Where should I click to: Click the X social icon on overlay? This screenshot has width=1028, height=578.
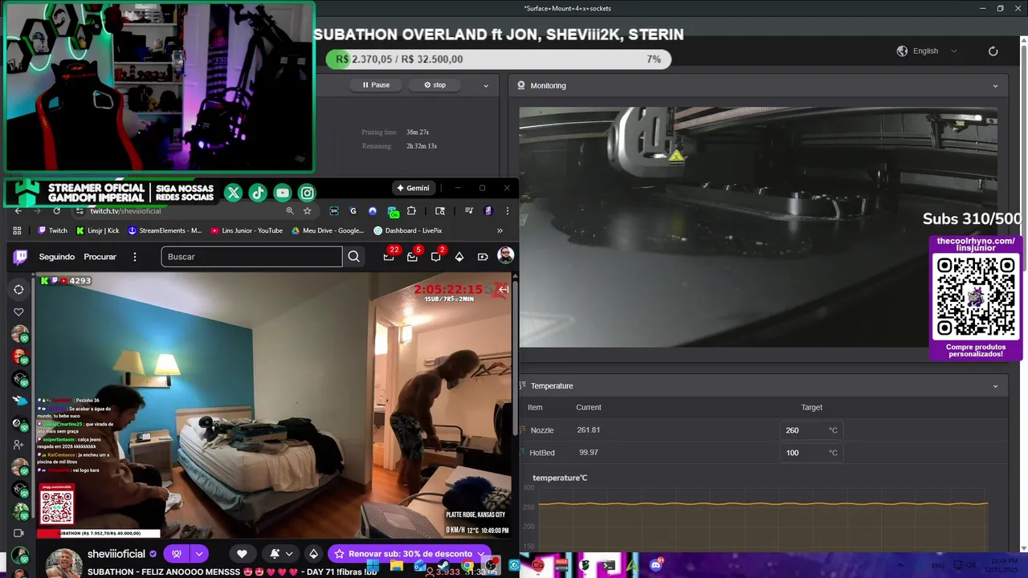[x=233, y=193]
